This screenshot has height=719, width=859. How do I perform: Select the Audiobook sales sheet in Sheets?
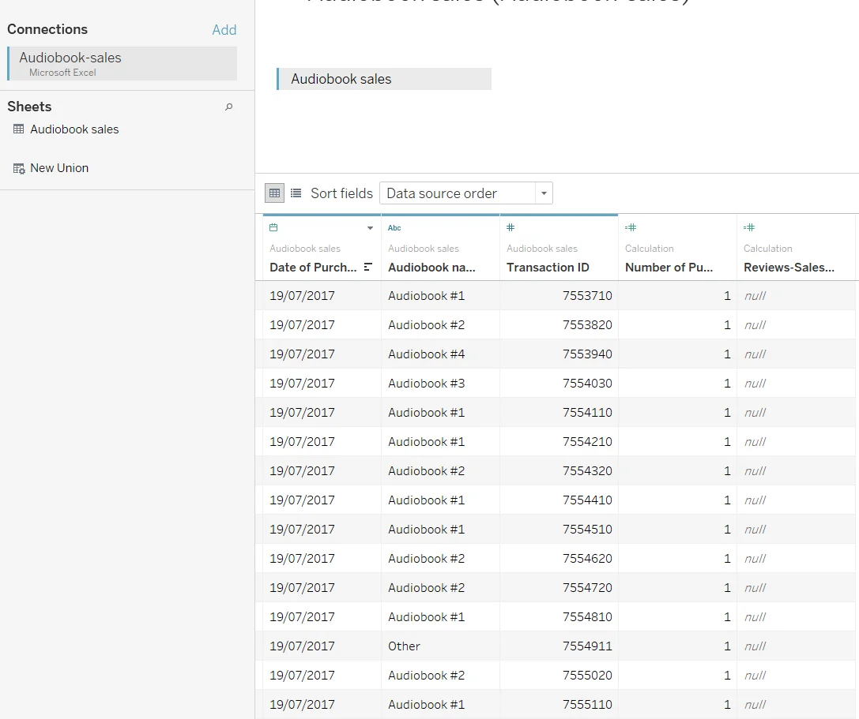point(74,129)
